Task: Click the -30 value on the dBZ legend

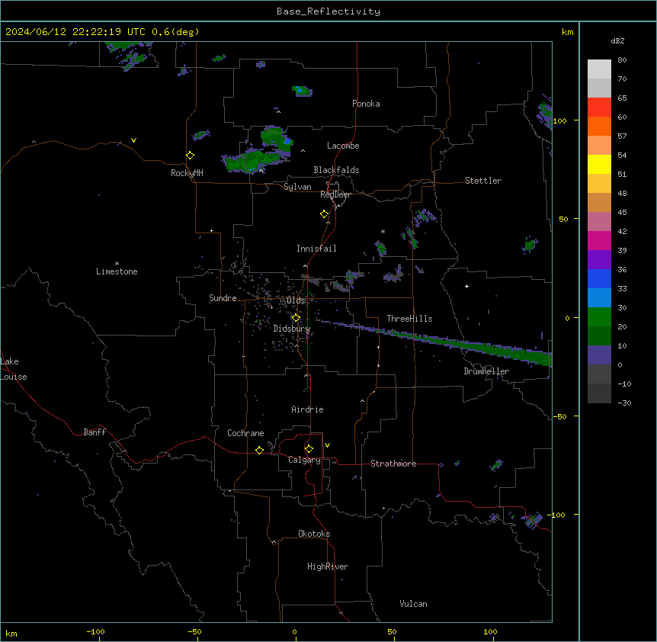Action: point(624,403)
